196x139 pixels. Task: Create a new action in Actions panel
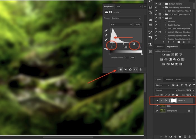[x=184, y=42]
